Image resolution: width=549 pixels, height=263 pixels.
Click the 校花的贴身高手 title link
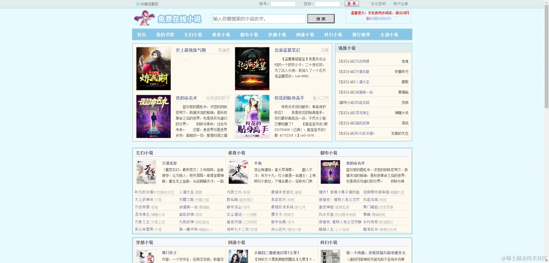(x=289, y=98)
